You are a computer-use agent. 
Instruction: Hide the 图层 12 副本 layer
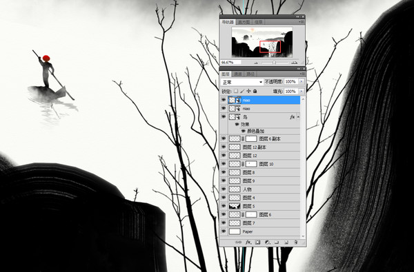(x=224, y=147)
